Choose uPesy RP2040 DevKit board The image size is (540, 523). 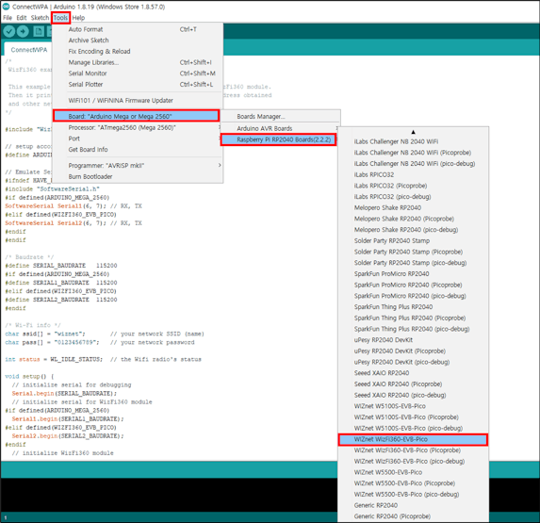tap(414, 340)
